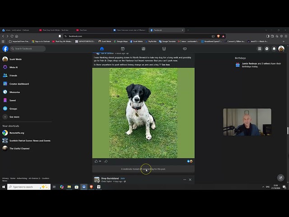Screen dimensions: 289x217
Task: Like the dog post
Action: [x=96, y=161]
